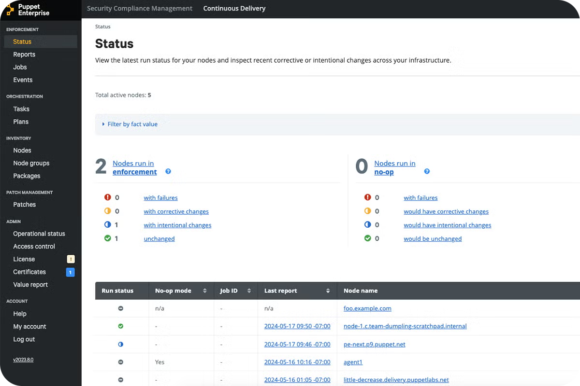The image size is (580, 386).
Task: Click the v2023.8.0 version link
Action: click(23, 360)
